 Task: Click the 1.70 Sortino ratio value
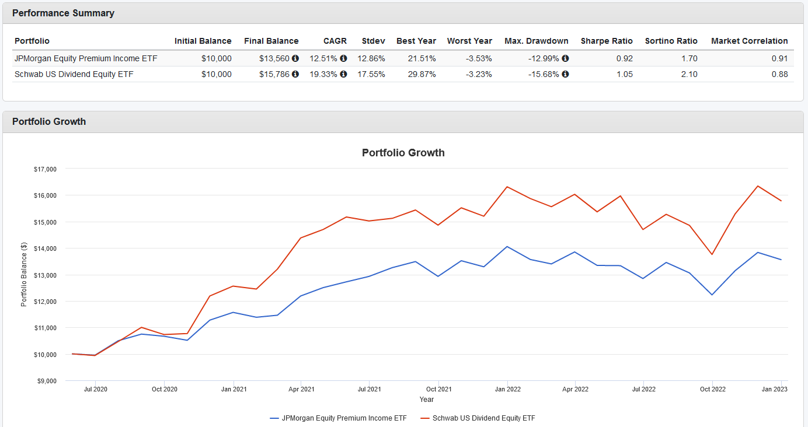(689, 58)
